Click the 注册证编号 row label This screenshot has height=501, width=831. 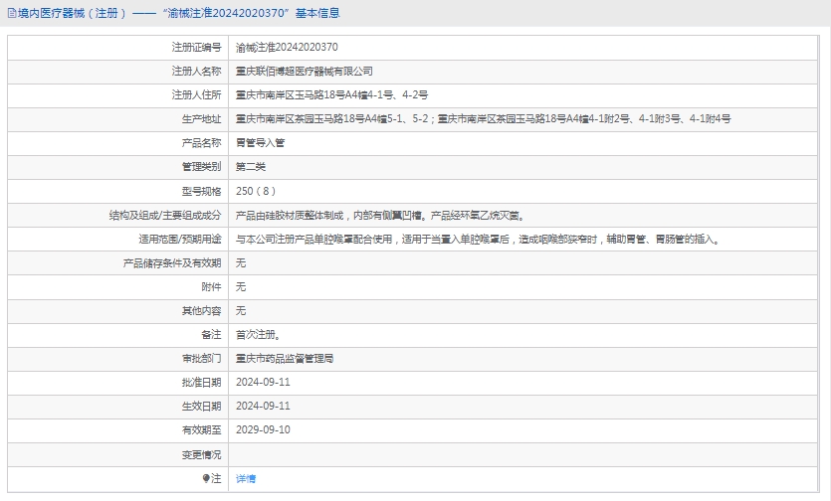[x=197, y=47]
